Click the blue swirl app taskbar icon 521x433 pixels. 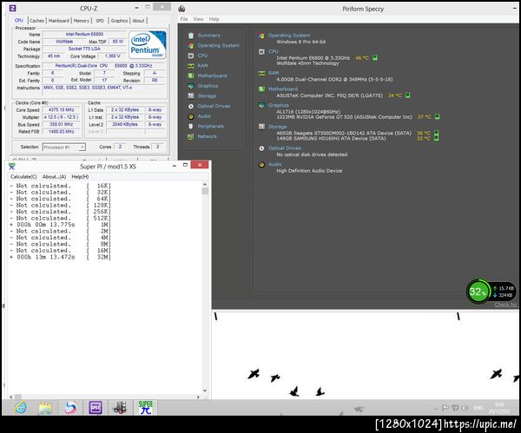(x=70, y=408)
